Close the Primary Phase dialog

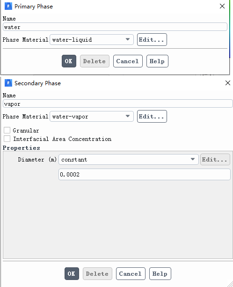pyautogui.click(x=222, y=6)
